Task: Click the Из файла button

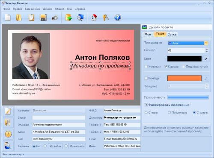Action: point(55,146)
